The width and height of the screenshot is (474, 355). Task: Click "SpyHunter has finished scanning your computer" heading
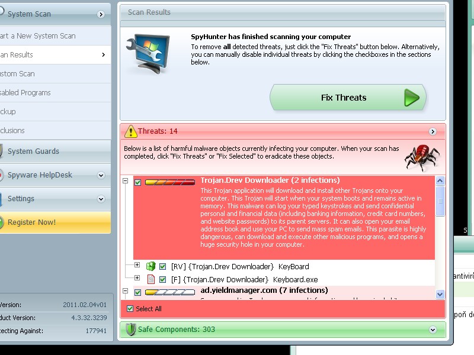(271, 37)
